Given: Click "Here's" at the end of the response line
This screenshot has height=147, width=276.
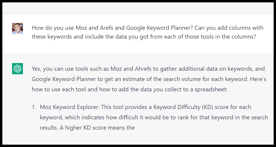Looking at the screenshot, I should 257,79.
